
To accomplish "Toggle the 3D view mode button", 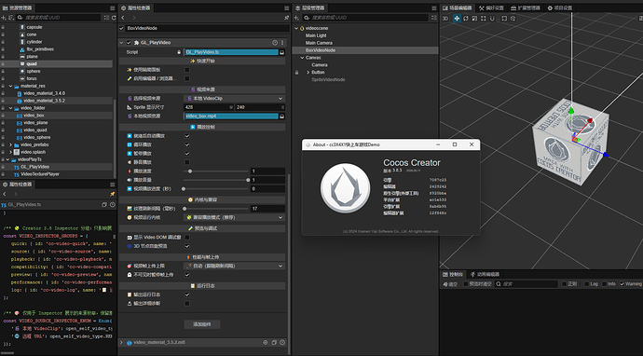I will pyautogui.click(x=445, y=19).
